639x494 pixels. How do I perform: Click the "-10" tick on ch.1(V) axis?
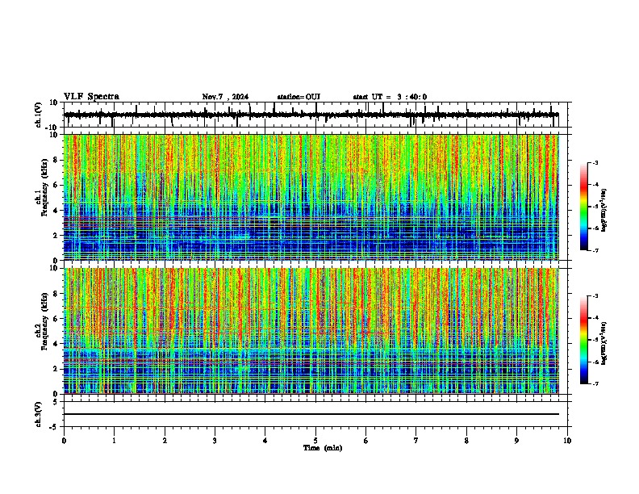[52, 128]
